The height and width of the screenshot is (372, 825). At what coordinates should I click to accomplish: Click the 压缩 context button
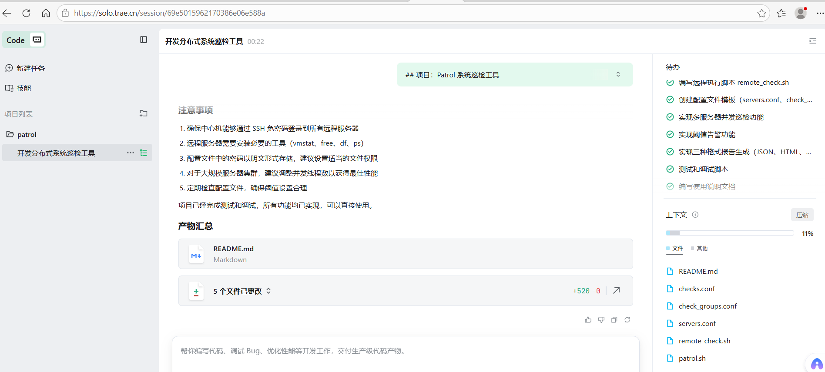click(x=802, y=215)
